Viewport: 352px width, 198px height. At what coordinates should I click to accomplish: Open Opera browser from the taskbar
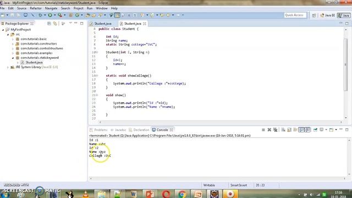tap(166, 194)
